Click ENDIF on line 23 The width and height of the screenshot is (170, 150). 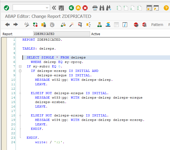coord(33,138)
